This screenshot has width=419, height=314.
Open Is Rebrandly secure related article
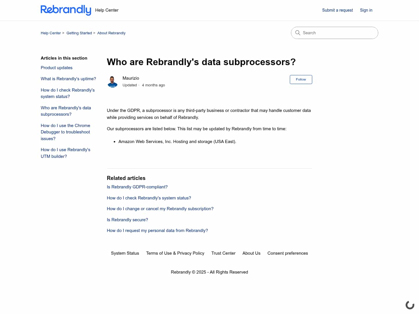[x=127, y=220]
